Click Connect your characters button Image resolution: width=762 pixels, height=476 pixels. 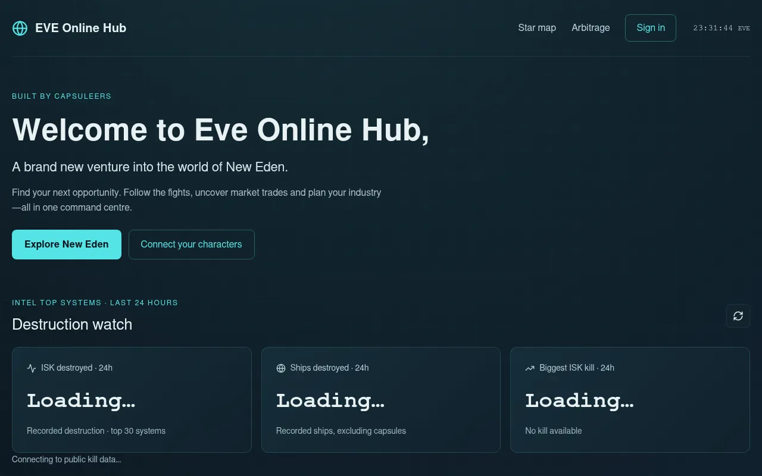click(192, 245)
